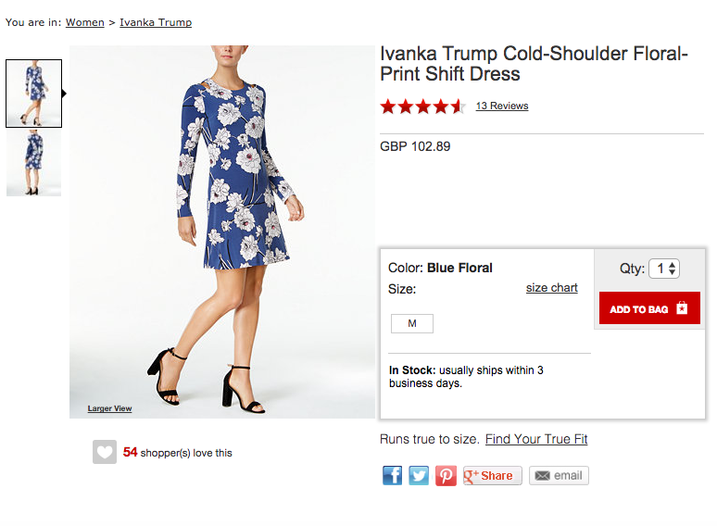
Task: Click Find Your True Fit link
Action: pos(536,439)
